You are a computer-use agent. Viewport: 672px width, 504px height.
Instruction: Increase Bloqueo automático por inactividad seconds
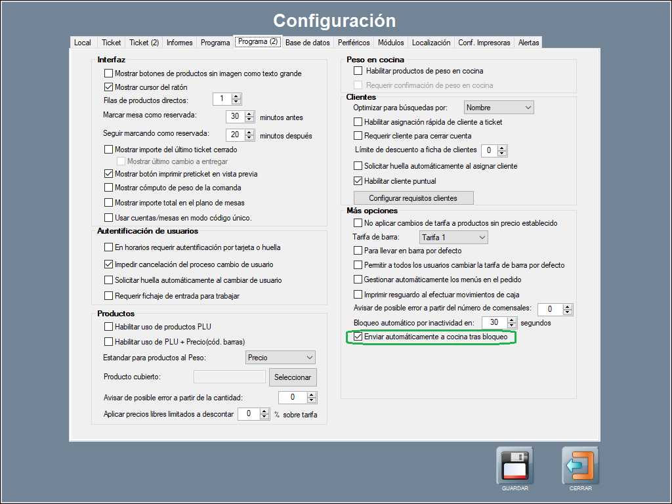click(x=511, y=320)
